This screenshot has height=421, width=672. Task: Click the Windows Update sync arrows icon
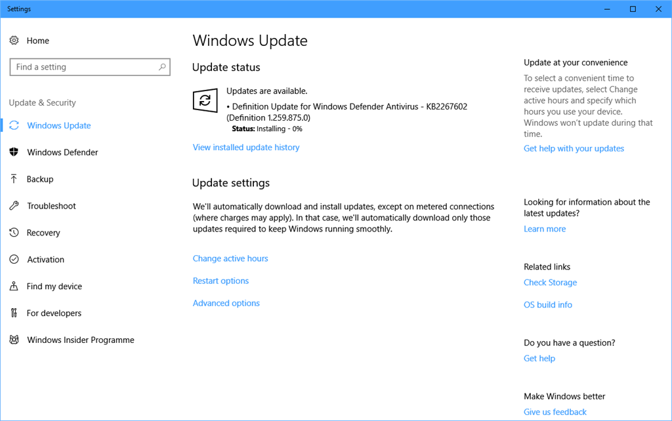pyautogui.click(x=14, y=125)
